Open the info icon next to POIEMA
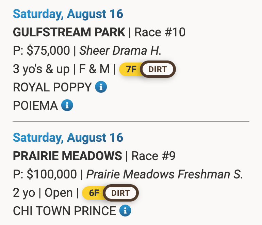The height and width of the screenshot is (225, 262). click(x=67, y=106)
